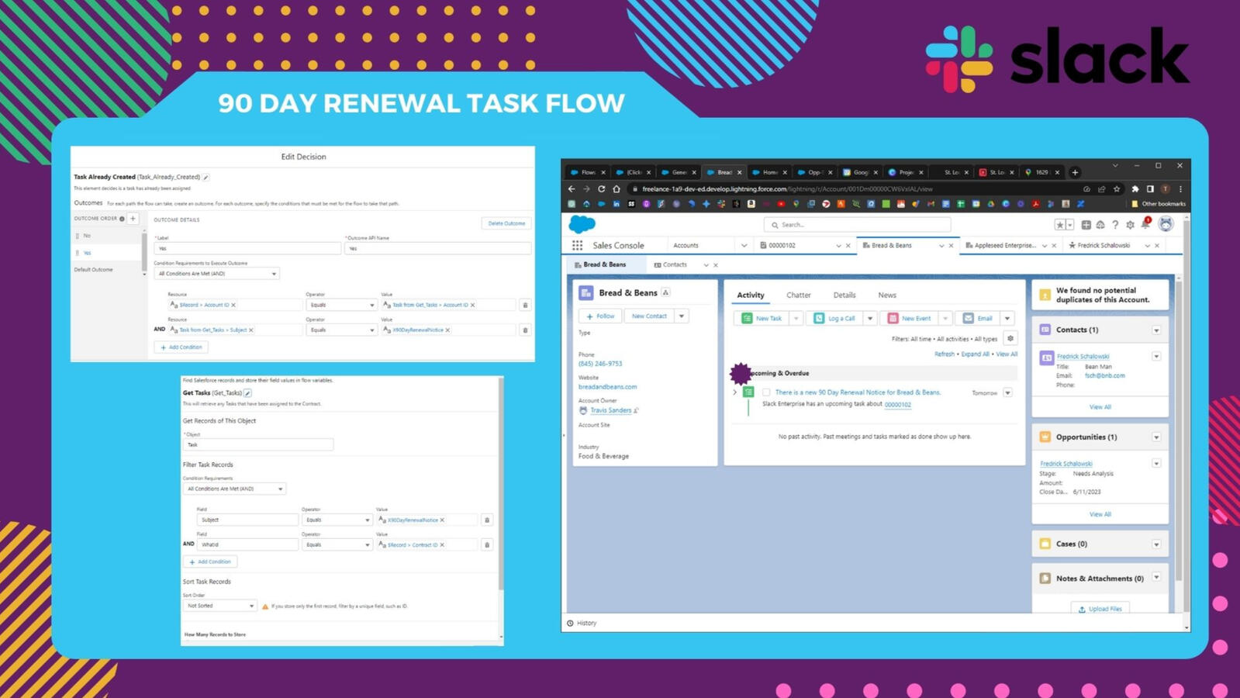Viewport: 1240px width, 698px height.
Task: Delete the first condition row in Edit Decision
Action: (525, 305)
